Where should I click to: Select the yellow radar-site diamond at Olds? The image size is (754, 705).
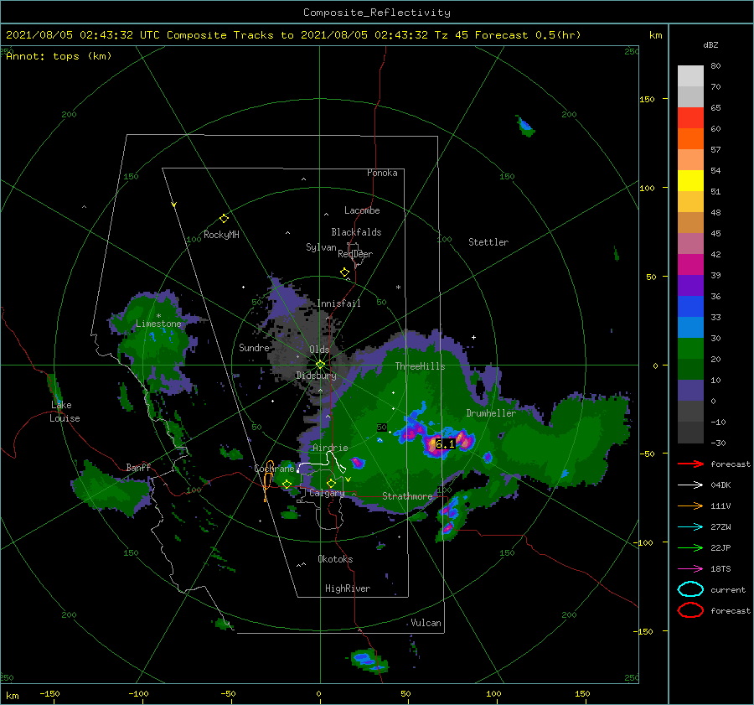click(x=320, y=365)
